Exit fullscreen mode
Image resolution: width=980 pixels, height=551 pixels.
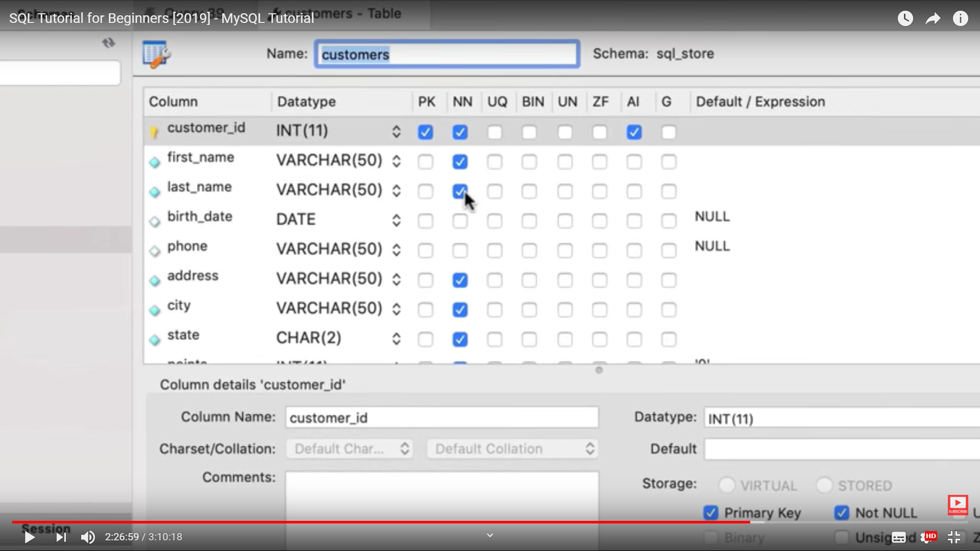click(x=953, y=537)
